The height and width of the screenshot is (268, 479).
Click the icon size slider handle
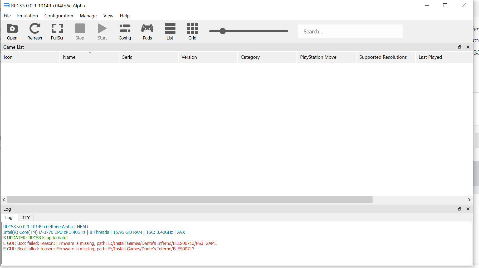point(223,31)
